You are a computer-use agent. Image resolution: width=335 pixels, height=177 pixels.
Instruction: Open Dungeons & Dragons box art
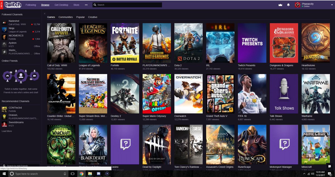tap(284, 43)
